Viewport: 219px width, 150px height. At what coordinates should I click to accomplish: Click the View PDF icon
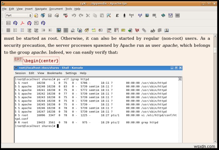tap(22, 23)
